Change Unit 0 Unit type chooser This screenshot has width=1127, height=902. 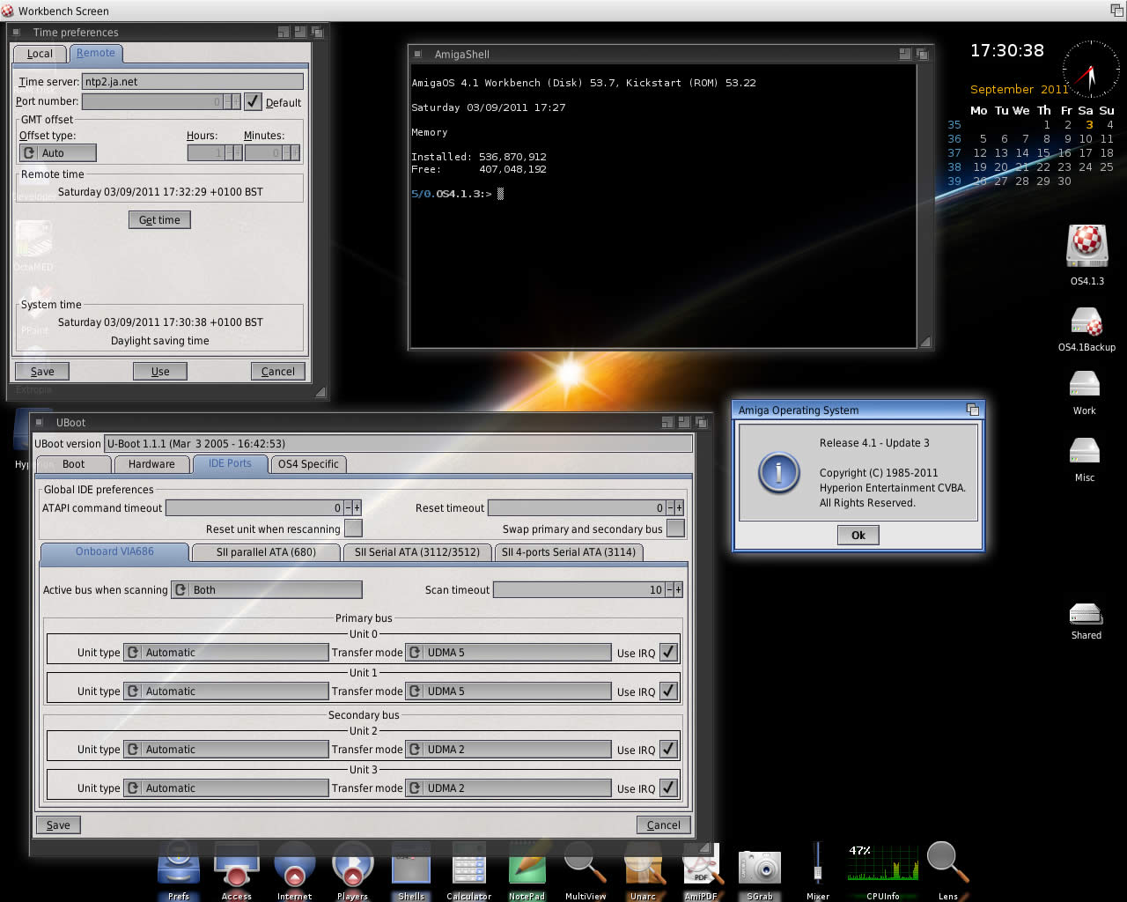(x=225, y=653)
